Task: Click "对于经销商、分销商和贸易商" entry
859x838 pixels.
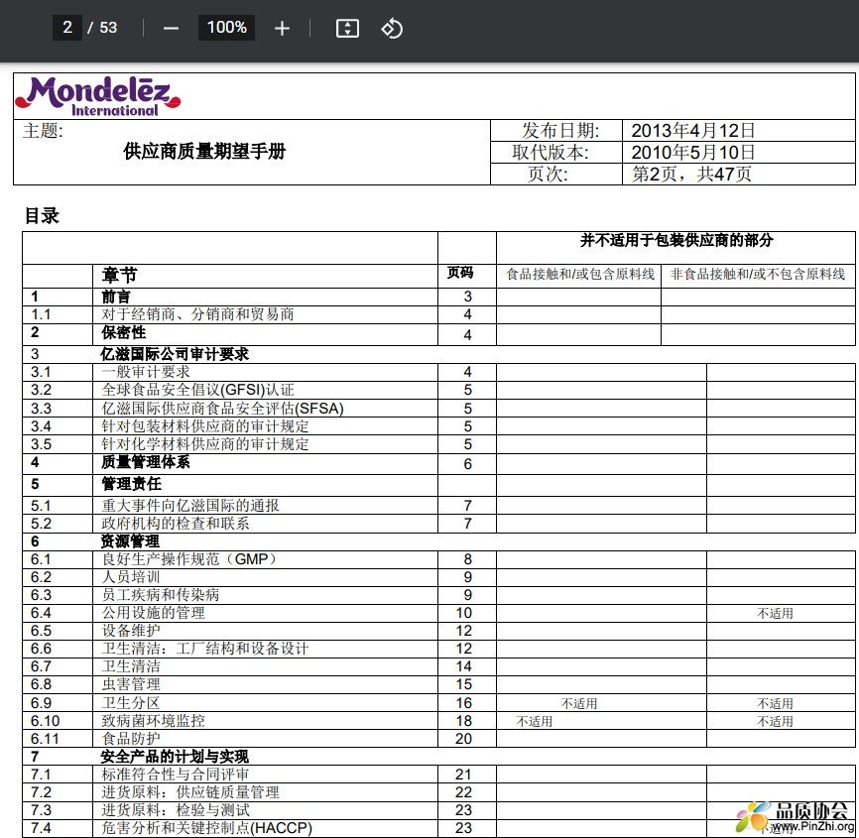Action: 197,314
